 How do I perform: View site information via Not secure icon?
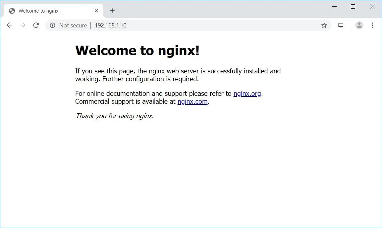coord(52,25)
